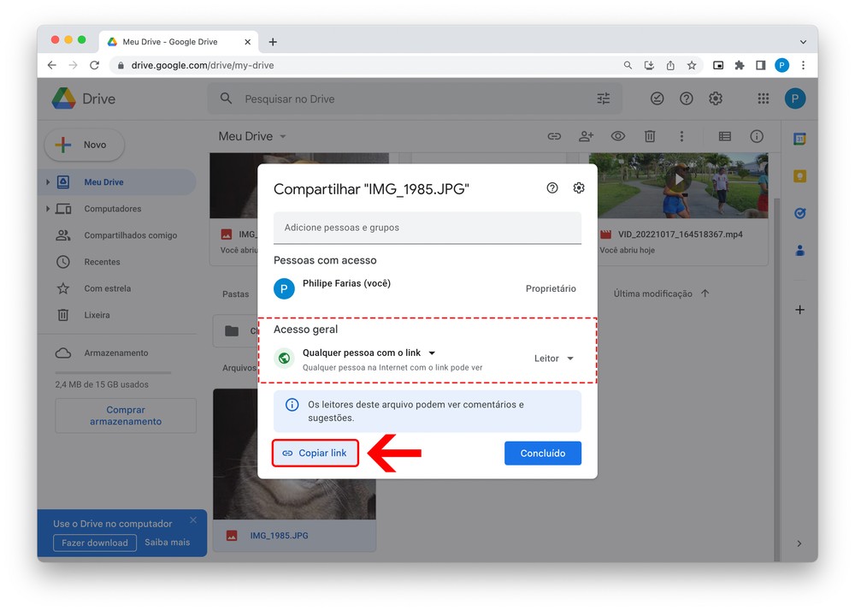Click the trash remove toolbar icon

(650, 136)
